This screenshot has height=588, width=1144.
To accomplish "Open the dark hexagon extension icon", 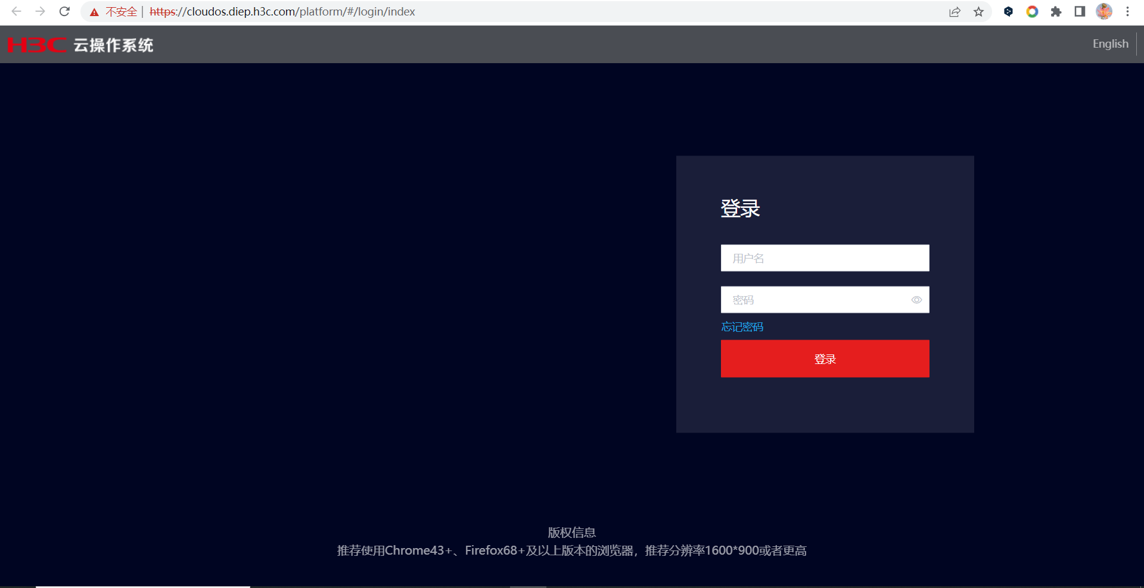I will 1008,11.
